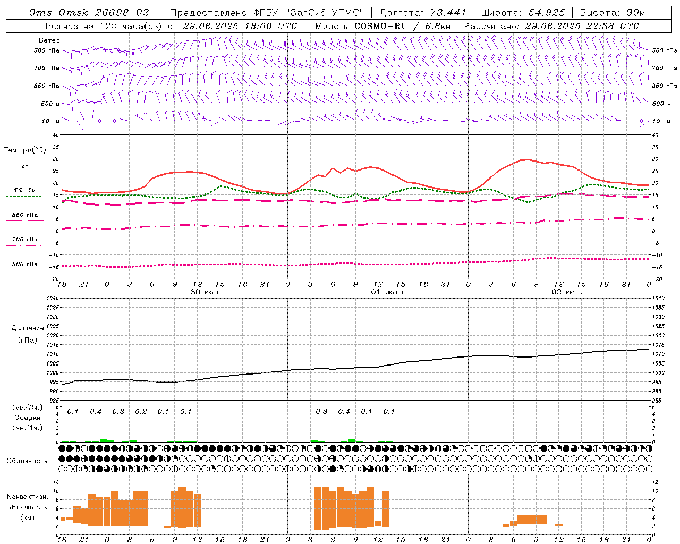Screen dimensions: 680x544
Task: Click the Ветер panel label
Action: click(49, 40)
